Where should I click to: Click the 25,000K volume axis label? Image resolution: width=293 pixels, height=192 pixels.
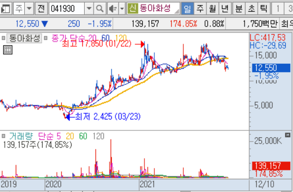pos(268,141)
